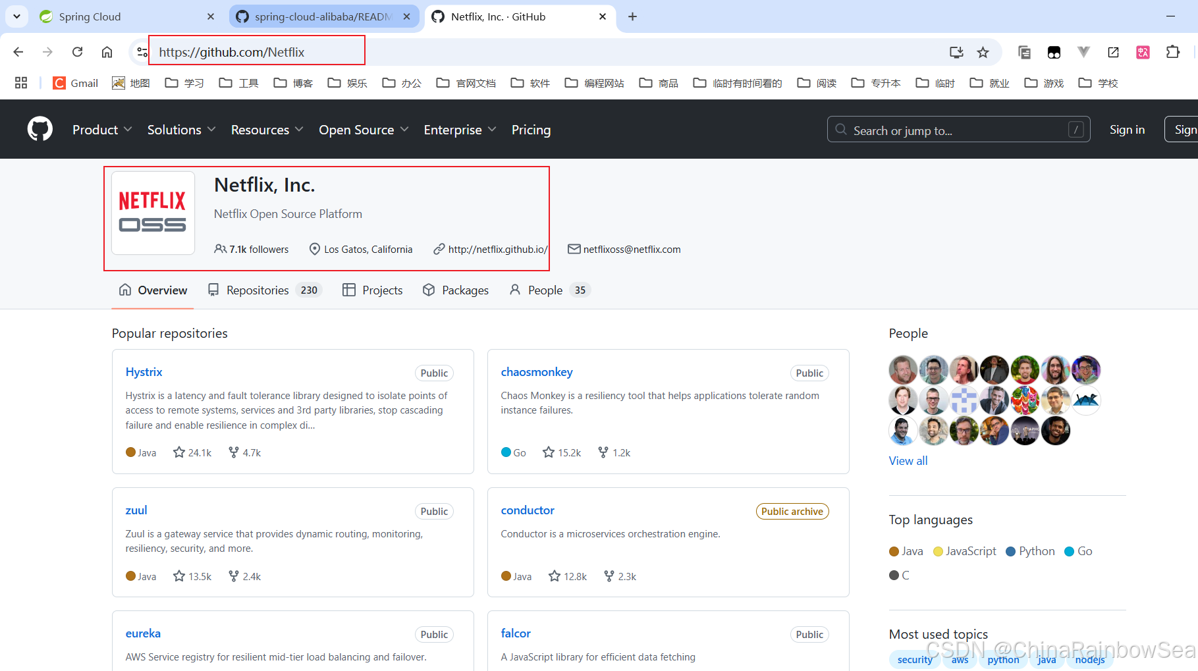
Task: Open the tab search chevron
Action: (16, 16)
